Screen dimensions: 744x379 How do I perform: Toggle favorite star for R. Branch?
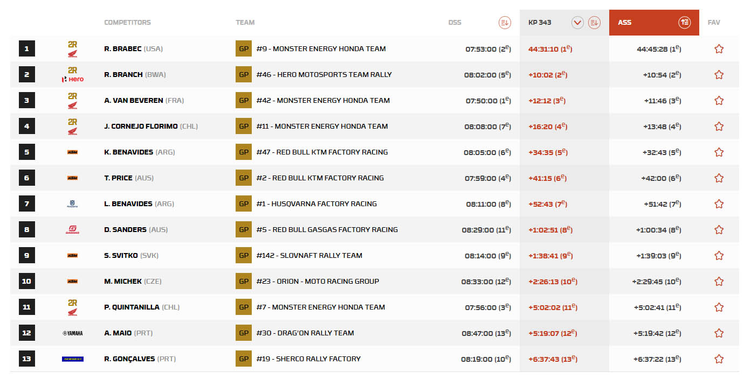click(x=719, y=75)
